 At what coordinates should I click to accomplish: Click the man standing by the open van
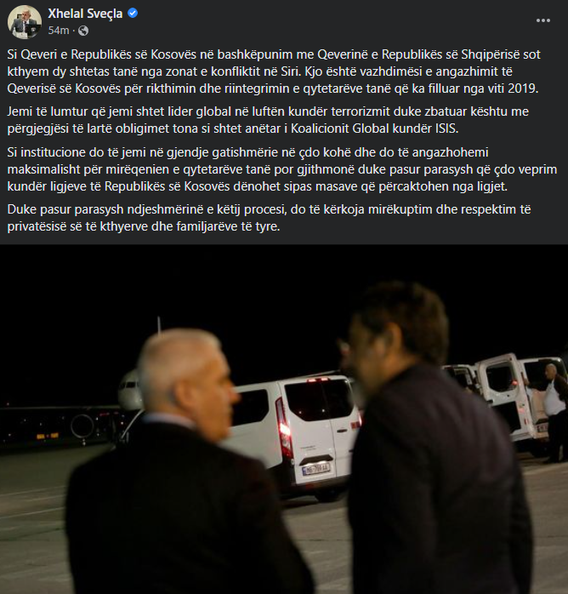(554, 413)
